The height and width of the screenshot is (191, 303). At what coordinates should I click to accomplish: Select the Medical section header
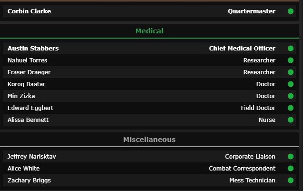pos(149,31)
